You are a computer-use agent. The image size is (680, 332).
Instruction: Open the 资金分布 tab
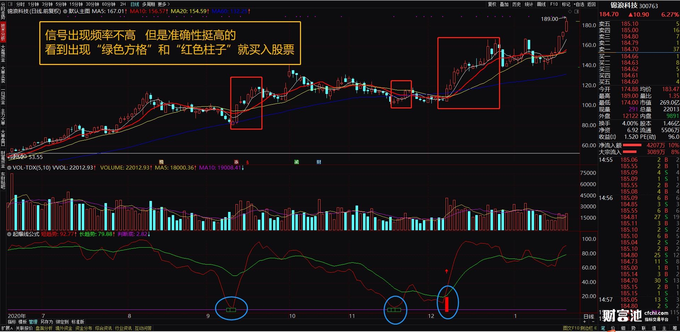point(84,328)
